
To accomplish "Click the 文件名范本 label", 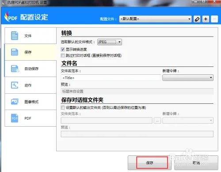I will (x=71, y=71).
